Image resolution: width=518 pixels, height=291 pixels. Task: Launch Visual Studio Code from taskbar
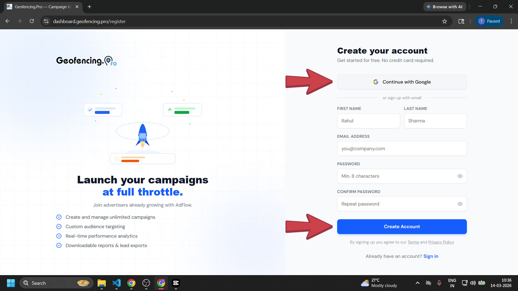[x=116, y=283]
